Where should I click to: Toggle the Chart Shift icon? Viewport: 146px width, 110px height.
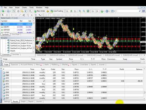click(97, 11)
